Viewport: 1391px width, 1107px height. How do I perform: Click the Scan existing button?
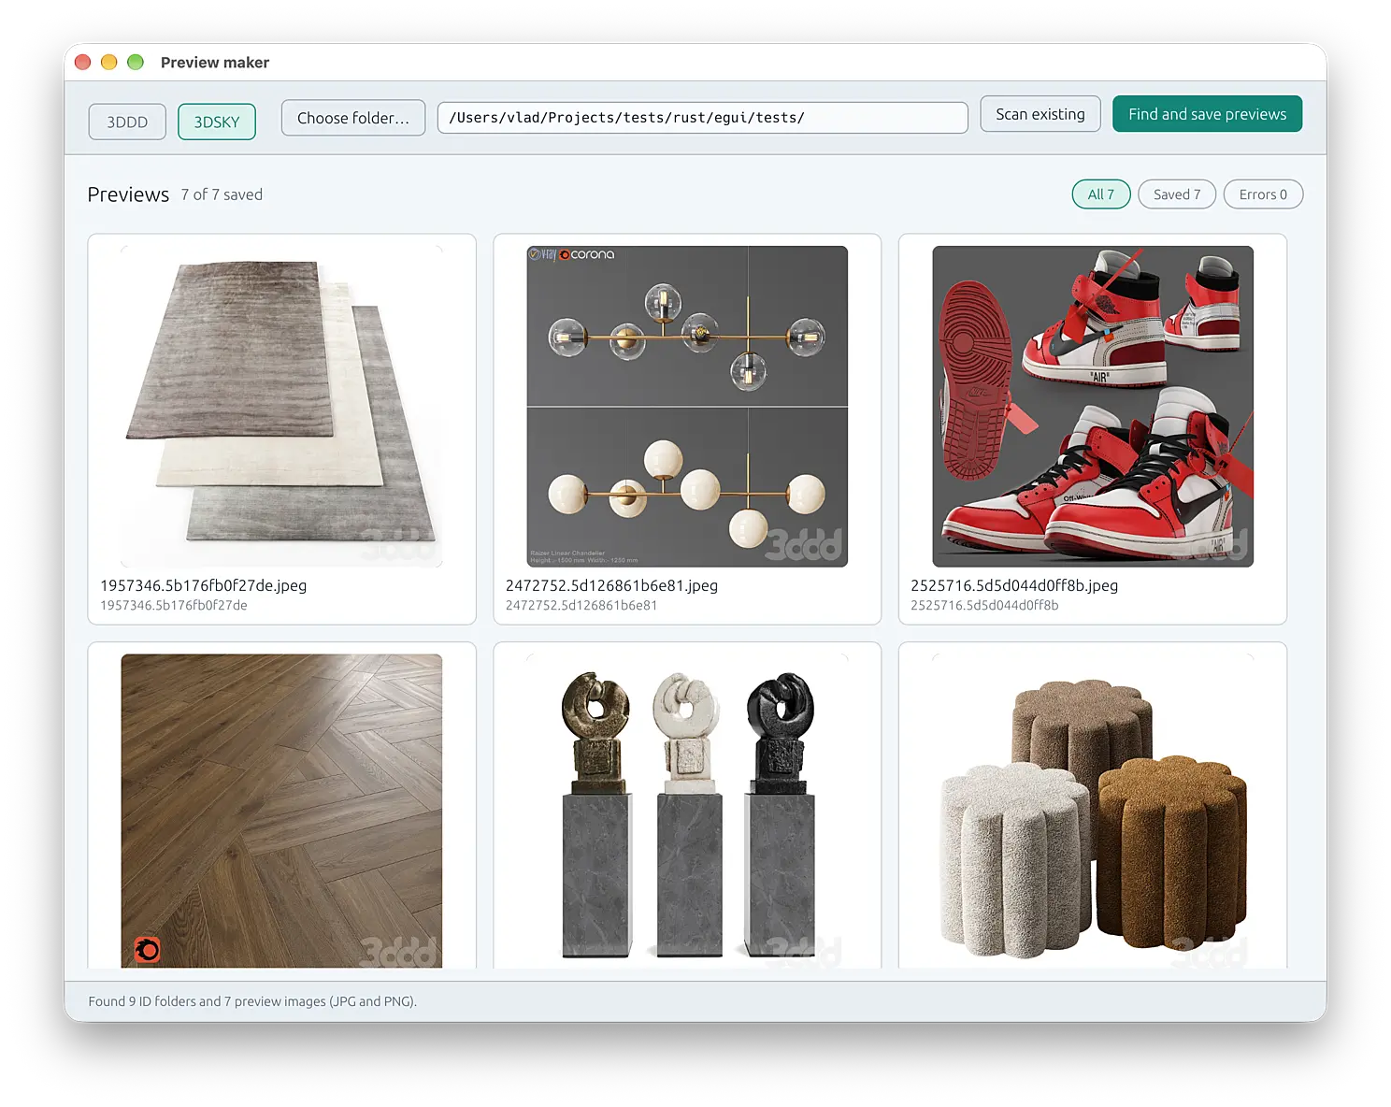(1040, 114)
